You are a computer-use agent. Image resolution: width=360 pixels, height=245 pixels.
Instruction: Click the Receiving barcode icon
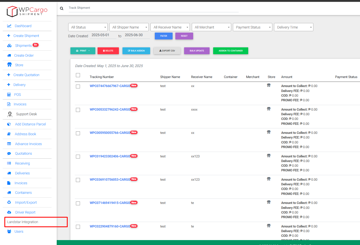click(9, 163)
